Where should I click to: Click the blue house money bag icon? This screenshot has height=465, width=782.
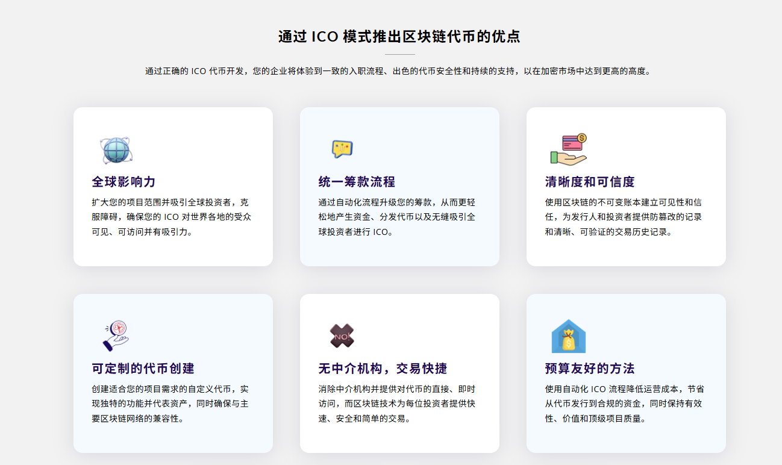pos(569,336)
